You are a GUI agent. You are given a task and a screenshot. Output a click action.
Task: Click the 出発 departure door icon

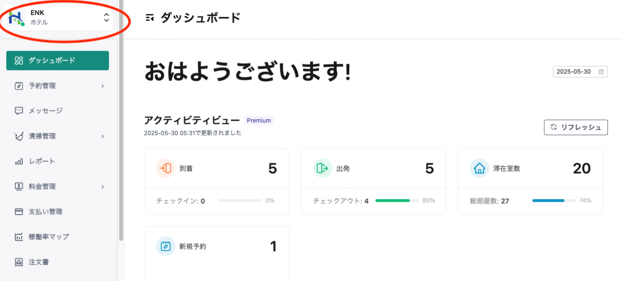click(x=322, y=168)
